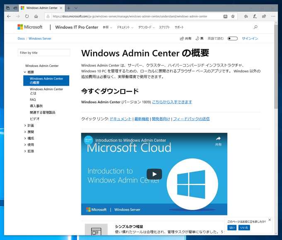Click Windows IT Pro Center title
The image size is (282, 240).
77,27
